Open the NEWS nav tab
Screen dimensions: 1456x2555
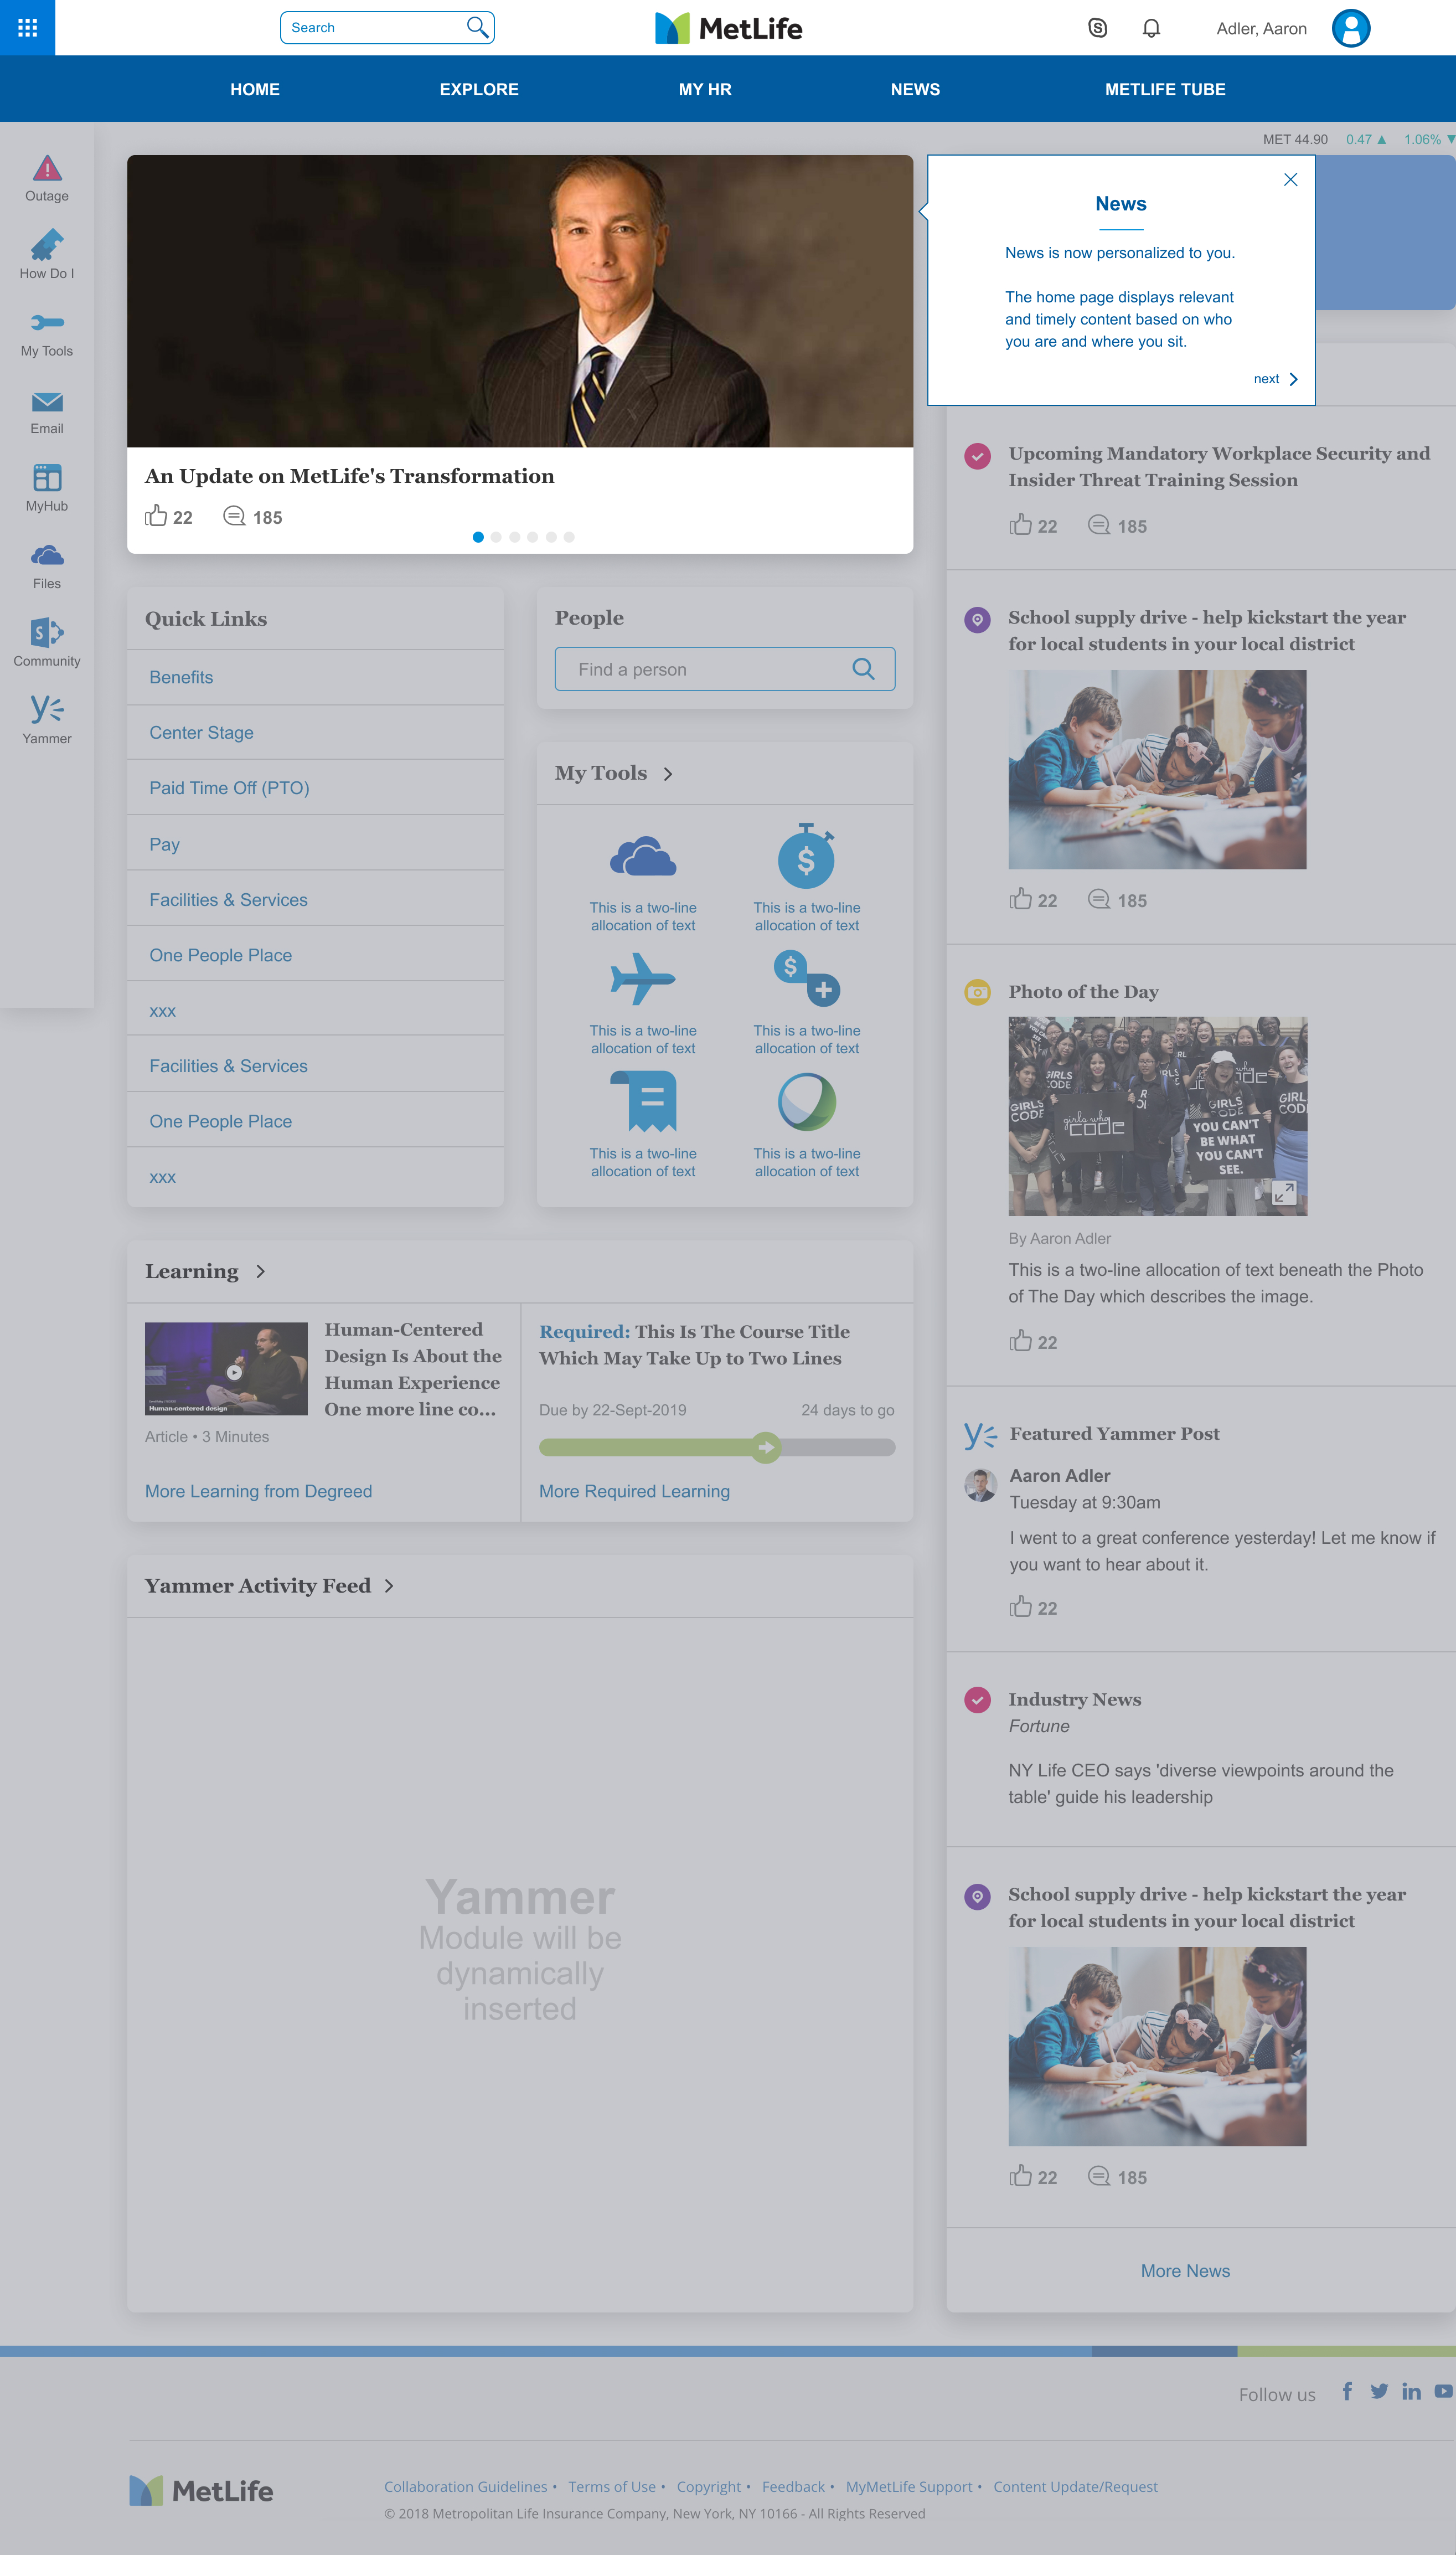pyautogui.click(x=915, y=89)
